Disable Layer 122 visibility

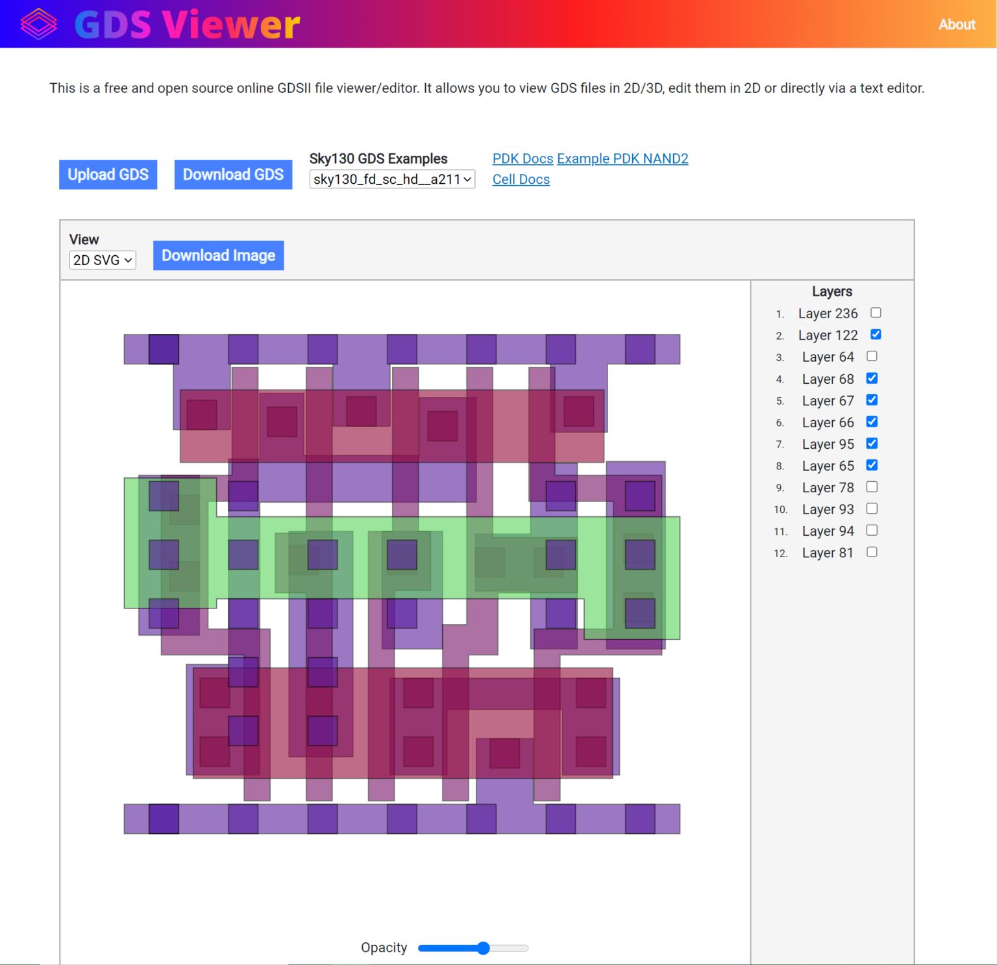click(876, 334)
